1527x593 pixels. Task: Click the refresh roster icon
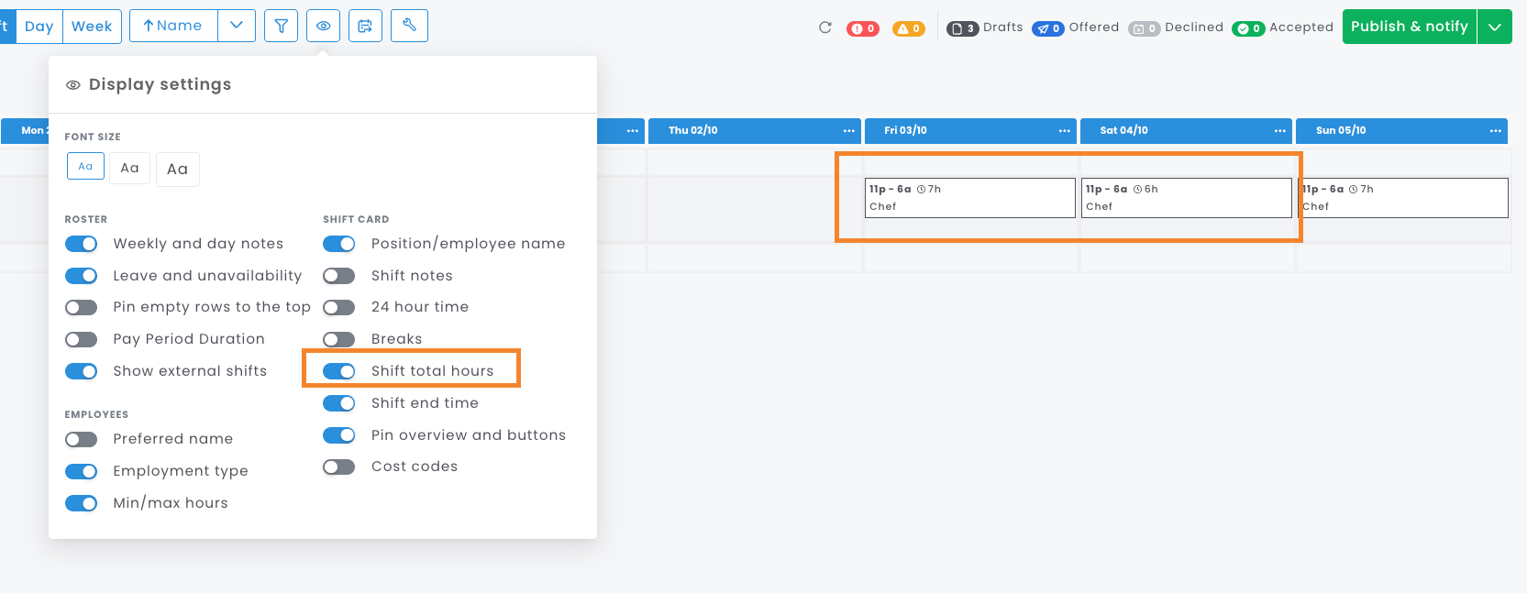tap(825, 27)
